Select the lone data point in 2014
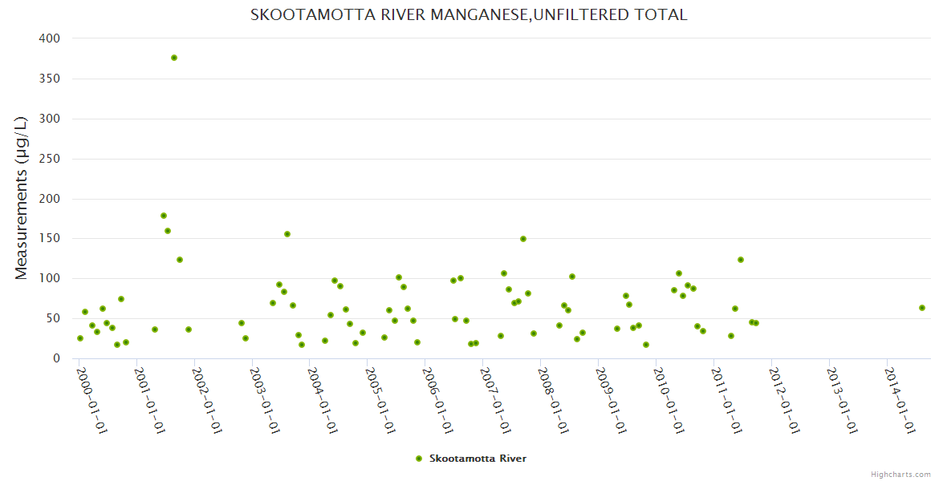Viewport: 939px width, 481px height. click(922, 308)
